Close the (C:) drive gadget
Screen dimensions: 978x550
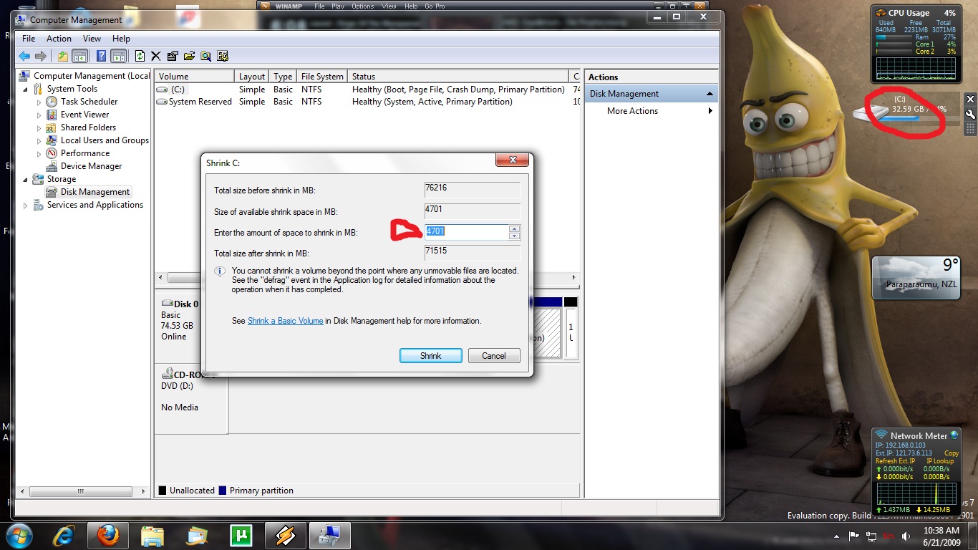pyautogui.click(x=970, y=100)
